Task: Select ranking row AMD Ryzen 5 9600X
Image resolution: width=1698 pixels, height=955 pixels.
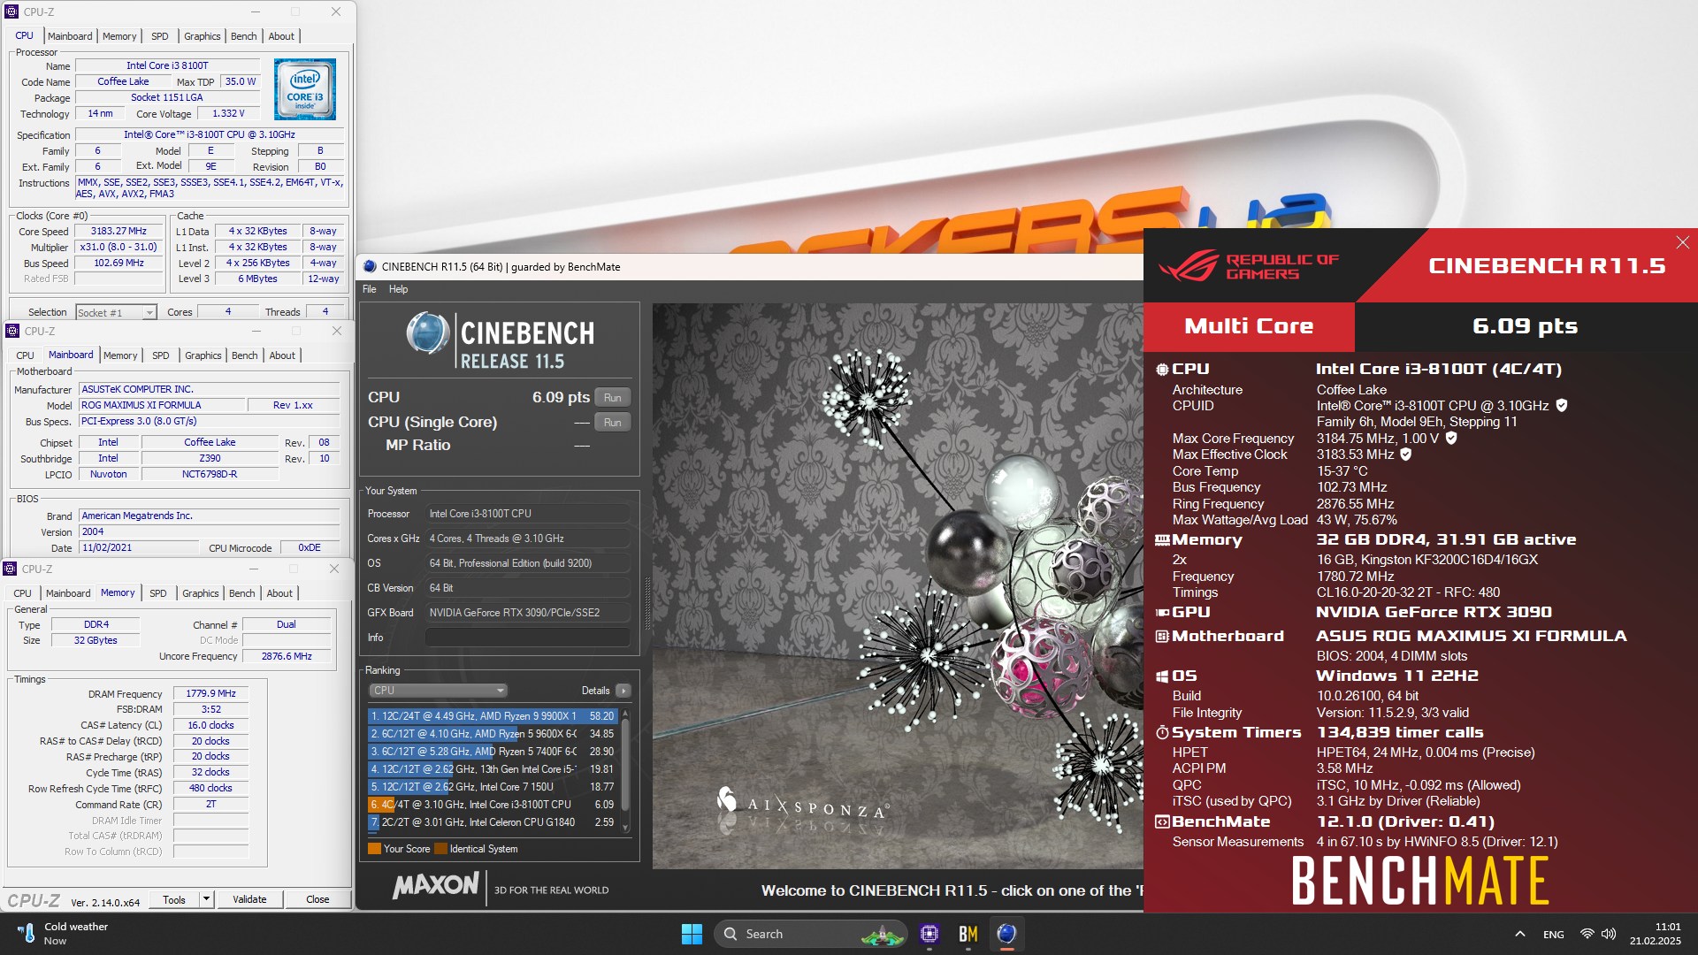Action: pyautogui.click(x=493, y=734)
